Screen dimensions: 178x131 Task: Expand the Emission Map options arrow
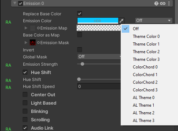coord(26,28)
